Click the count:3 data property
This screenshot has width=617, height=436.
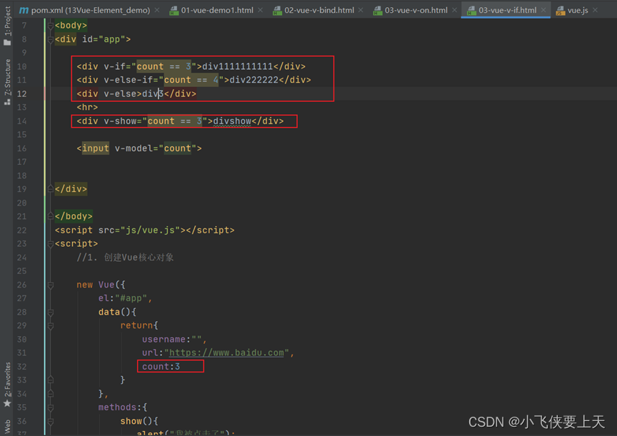coord(161,366)
